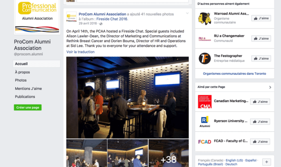The height and width of the screenshot is (167, 281).
Task: Open the +38 more photos thumbnail
Action: click(168, 153)
